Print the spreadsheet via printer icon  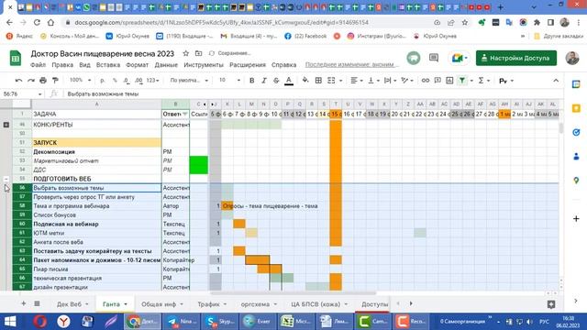point(43,81)
